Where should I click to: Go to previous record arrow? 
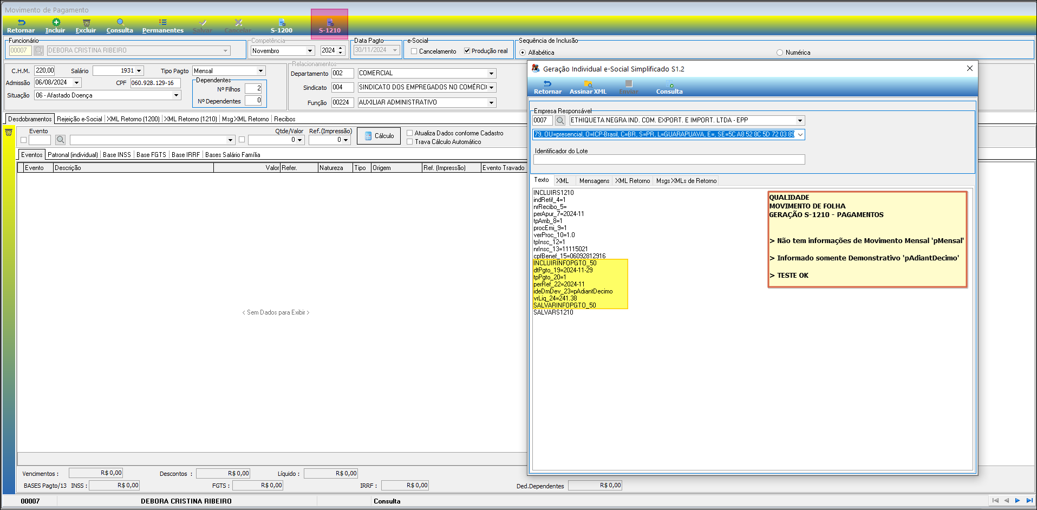1006,501
